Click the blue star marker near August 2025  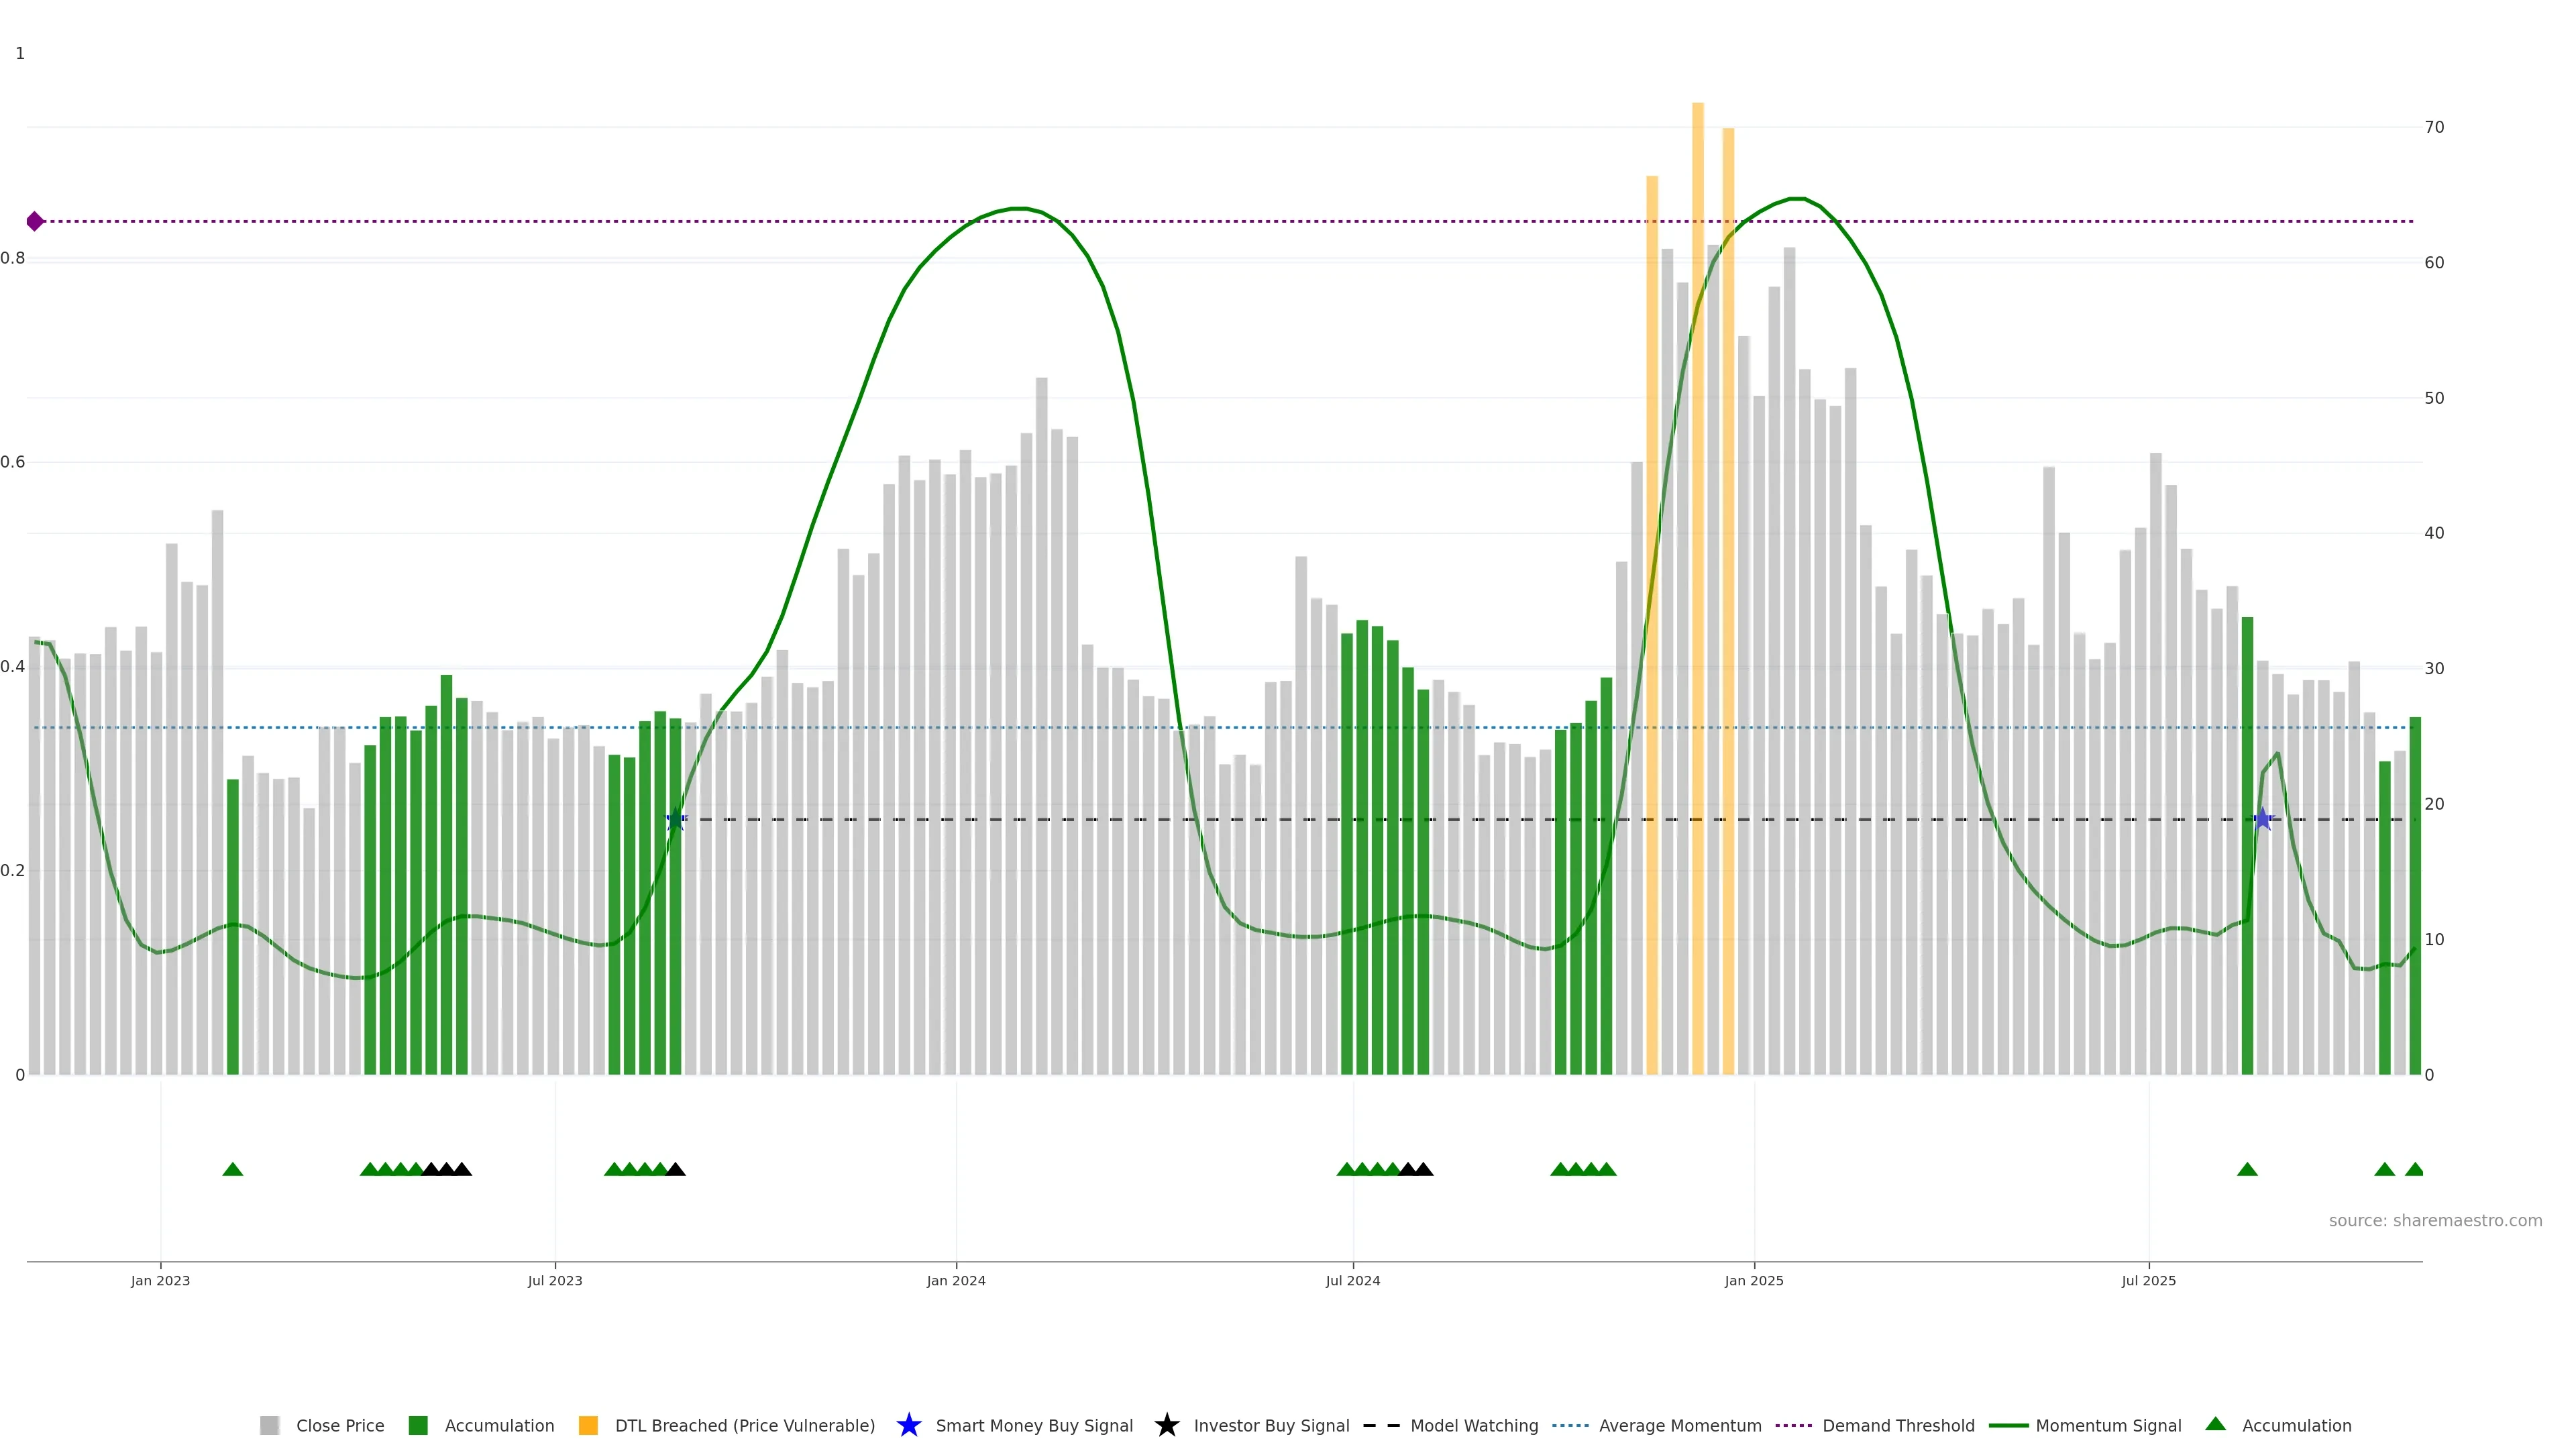pyautogui.click(x=2263, y=820)
